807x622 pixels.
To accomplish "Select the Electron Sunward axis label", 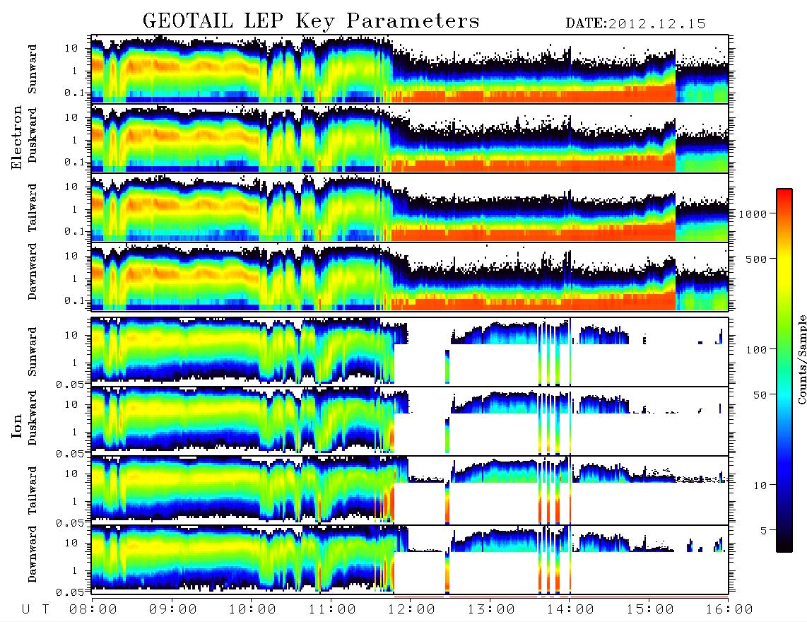I will coord(33,69).
